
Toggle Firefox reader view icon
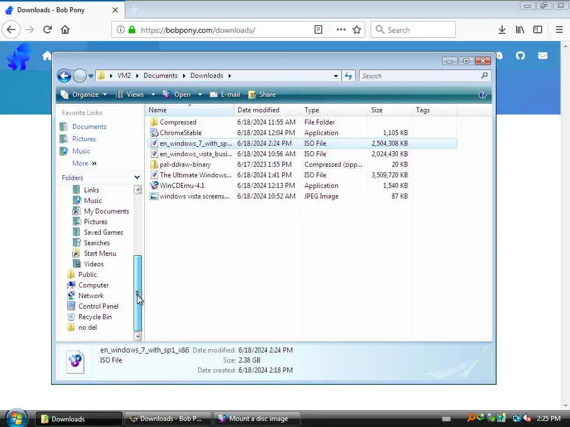pos(318,30)
